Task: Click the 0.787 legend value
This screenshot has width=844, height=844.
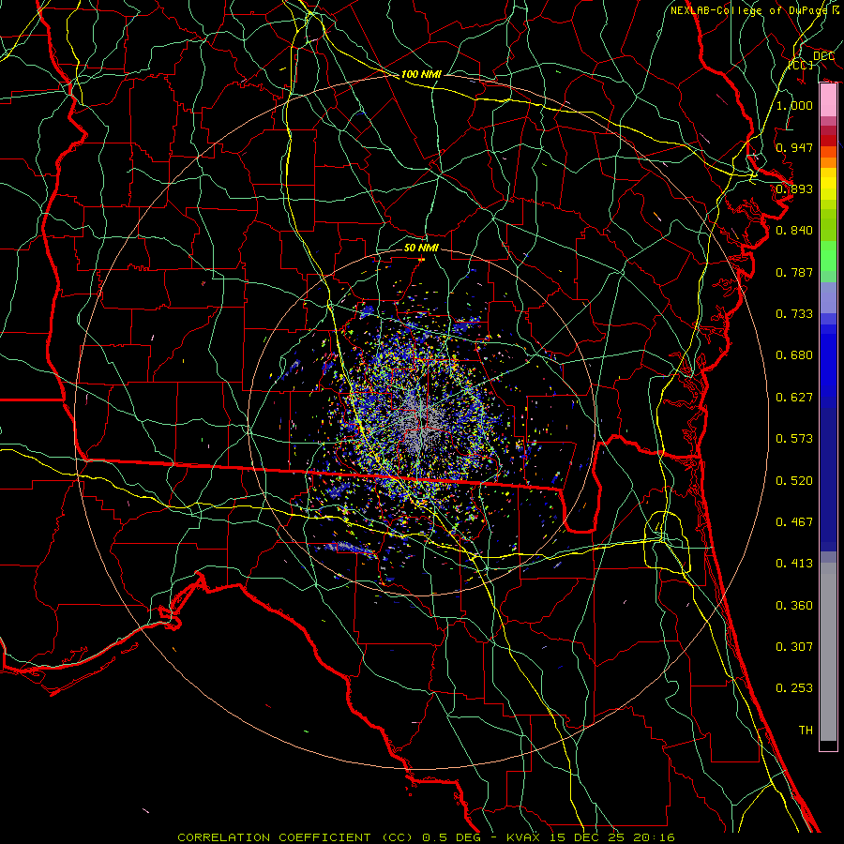Action: [794, 272]
